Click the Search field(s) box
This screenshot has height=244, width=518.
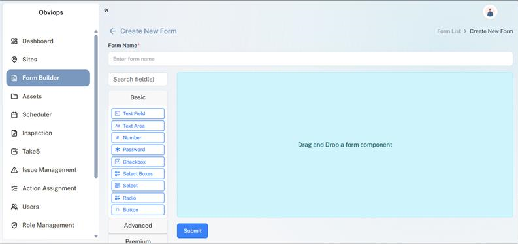click(138, 79)
